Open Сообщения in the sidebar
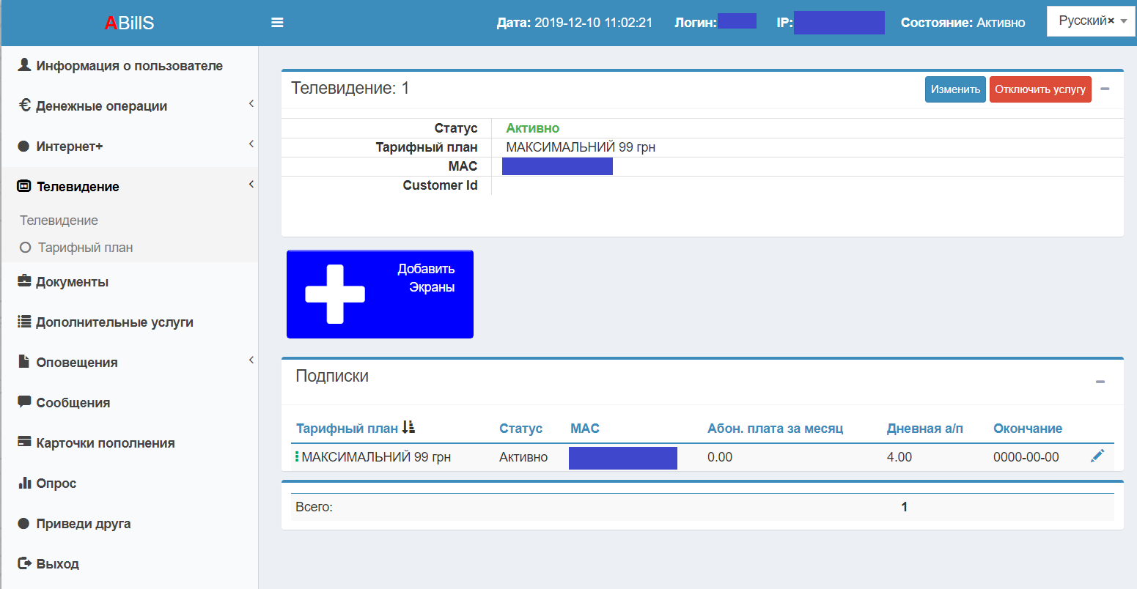1137x589 pixels. click(73, 403)
